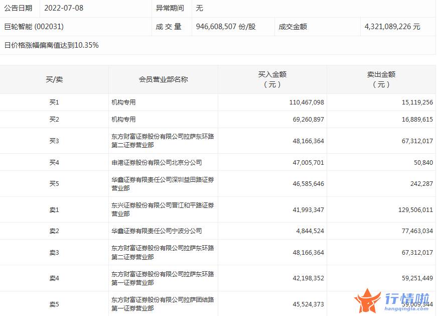Select buy amount 41,993,347
Image resolution: width=437 pixels, height=316 pixels.
pos(308,209)
